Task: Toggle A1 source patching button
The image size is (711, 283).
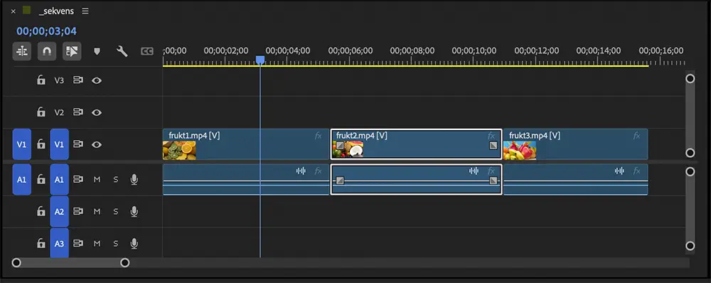Action: coord(22,180)
